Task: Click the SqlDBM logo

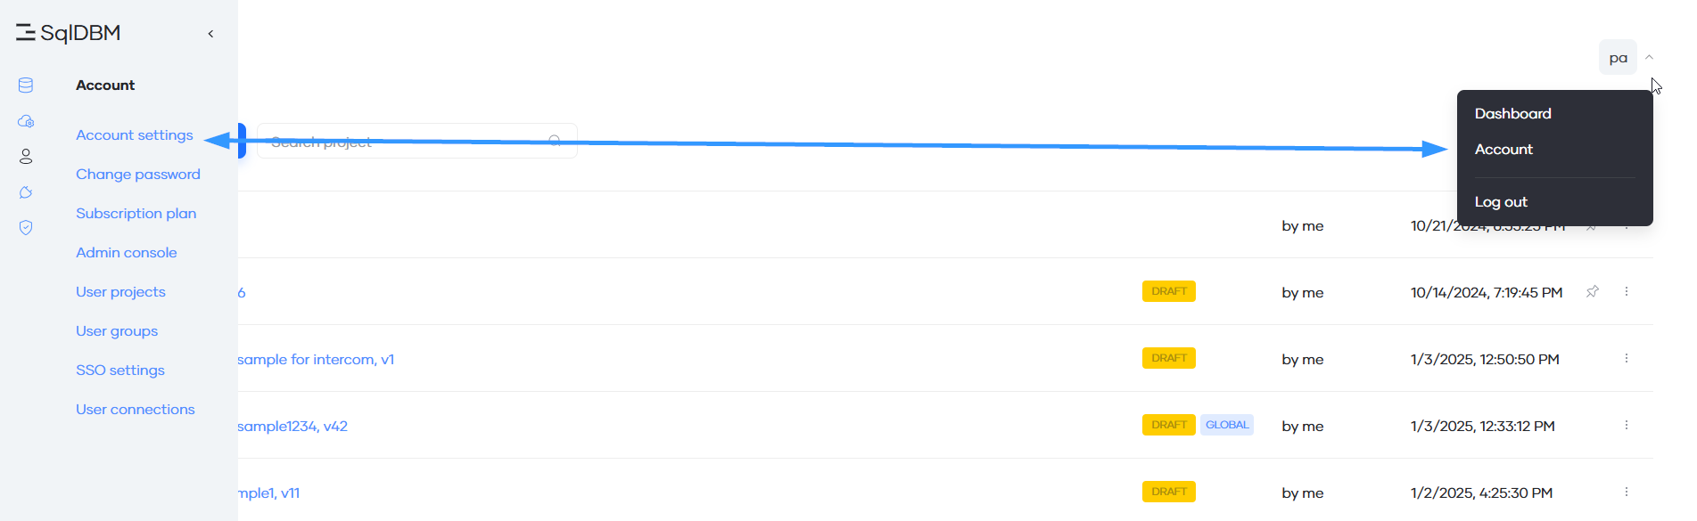Action: pos(68,33)
